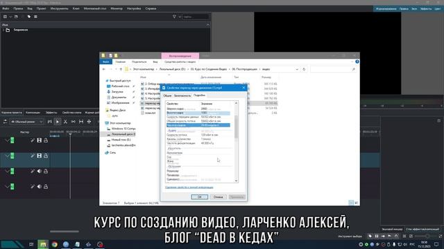Click OK in the properties dialog
Screen dimensions: 444x249
199,196
